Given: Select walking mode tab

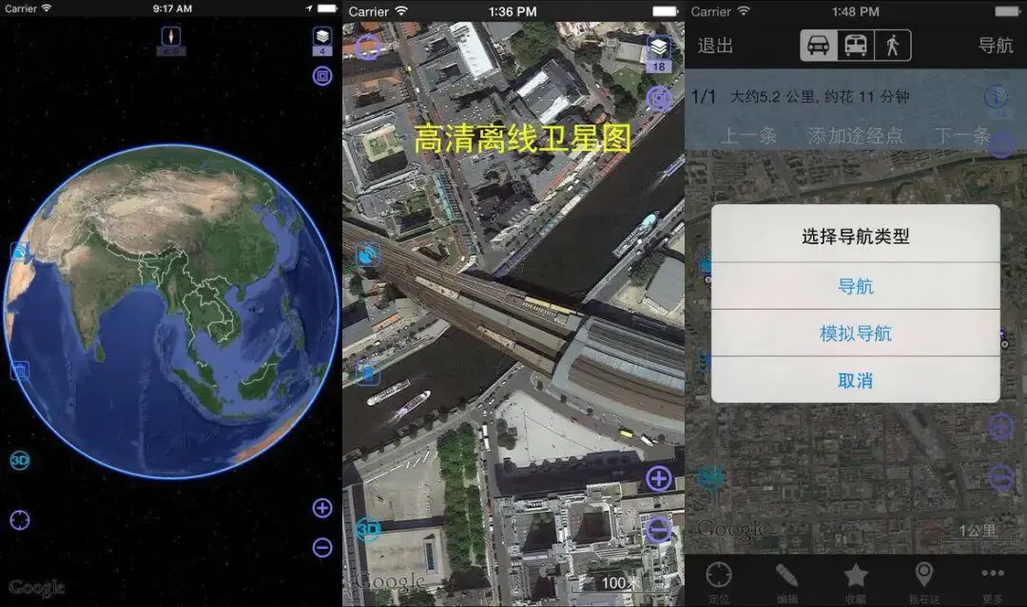Looking at the screenshot, I should [x=893, y=46].
